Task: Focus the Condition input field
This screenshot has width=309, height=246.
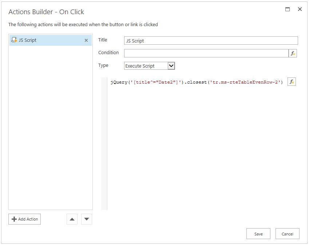Action: pos(206,53)
